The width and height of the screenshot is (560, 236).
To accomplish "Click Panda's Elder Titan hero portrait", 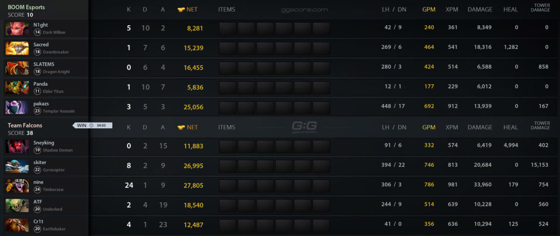I will [x=17, y=87].
